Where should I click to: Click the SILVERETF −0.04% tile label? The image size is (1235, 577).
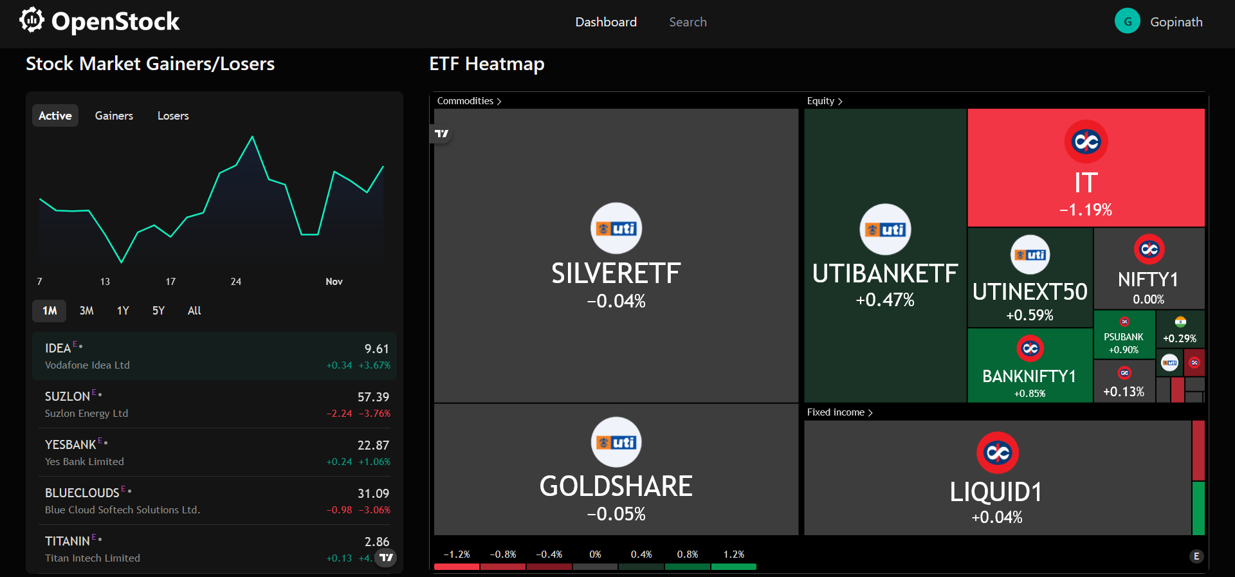point(616,286)
